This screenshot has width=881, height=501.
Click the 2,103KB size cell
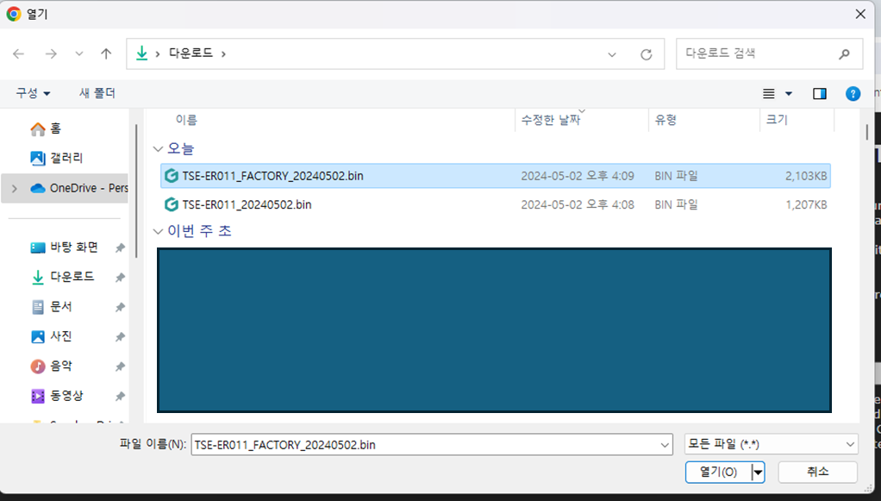click(806, 176)
